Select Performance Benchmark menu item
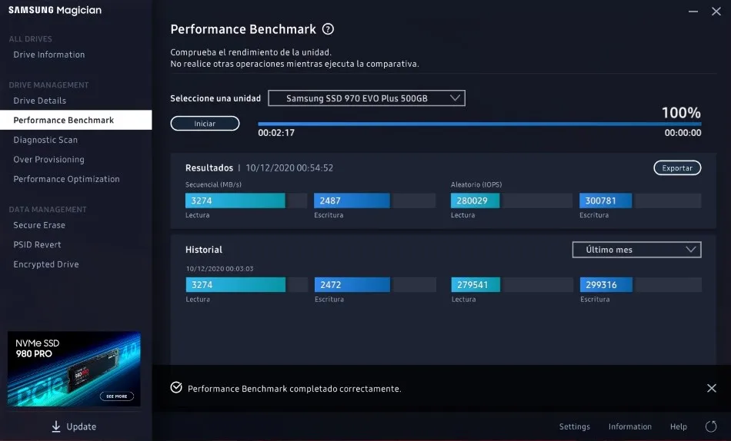 pos(76,120)
